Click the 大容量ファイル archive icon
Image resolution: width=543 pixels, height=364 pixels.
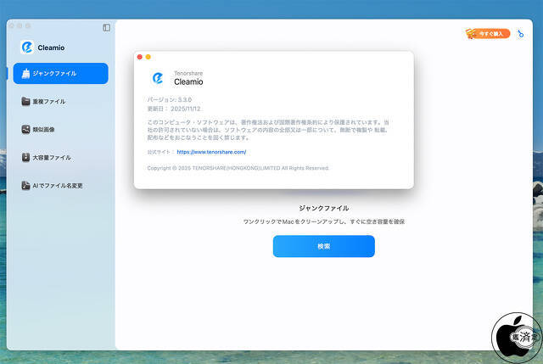pyautogui.click(x=26, y=158)
